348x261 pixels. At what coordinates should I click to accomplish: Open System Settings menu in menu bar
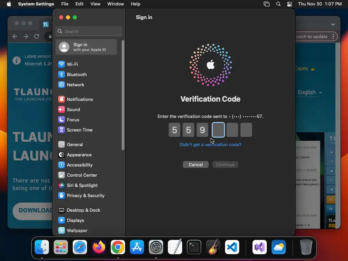[x=36, y=4]
